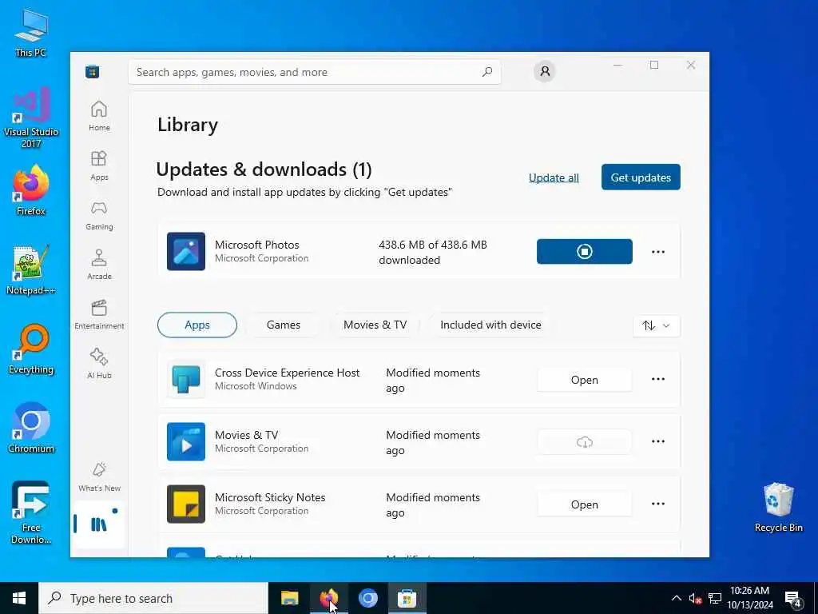
Task: Click the Microsoft Store taskbar icon
Action: pos(407,598)
